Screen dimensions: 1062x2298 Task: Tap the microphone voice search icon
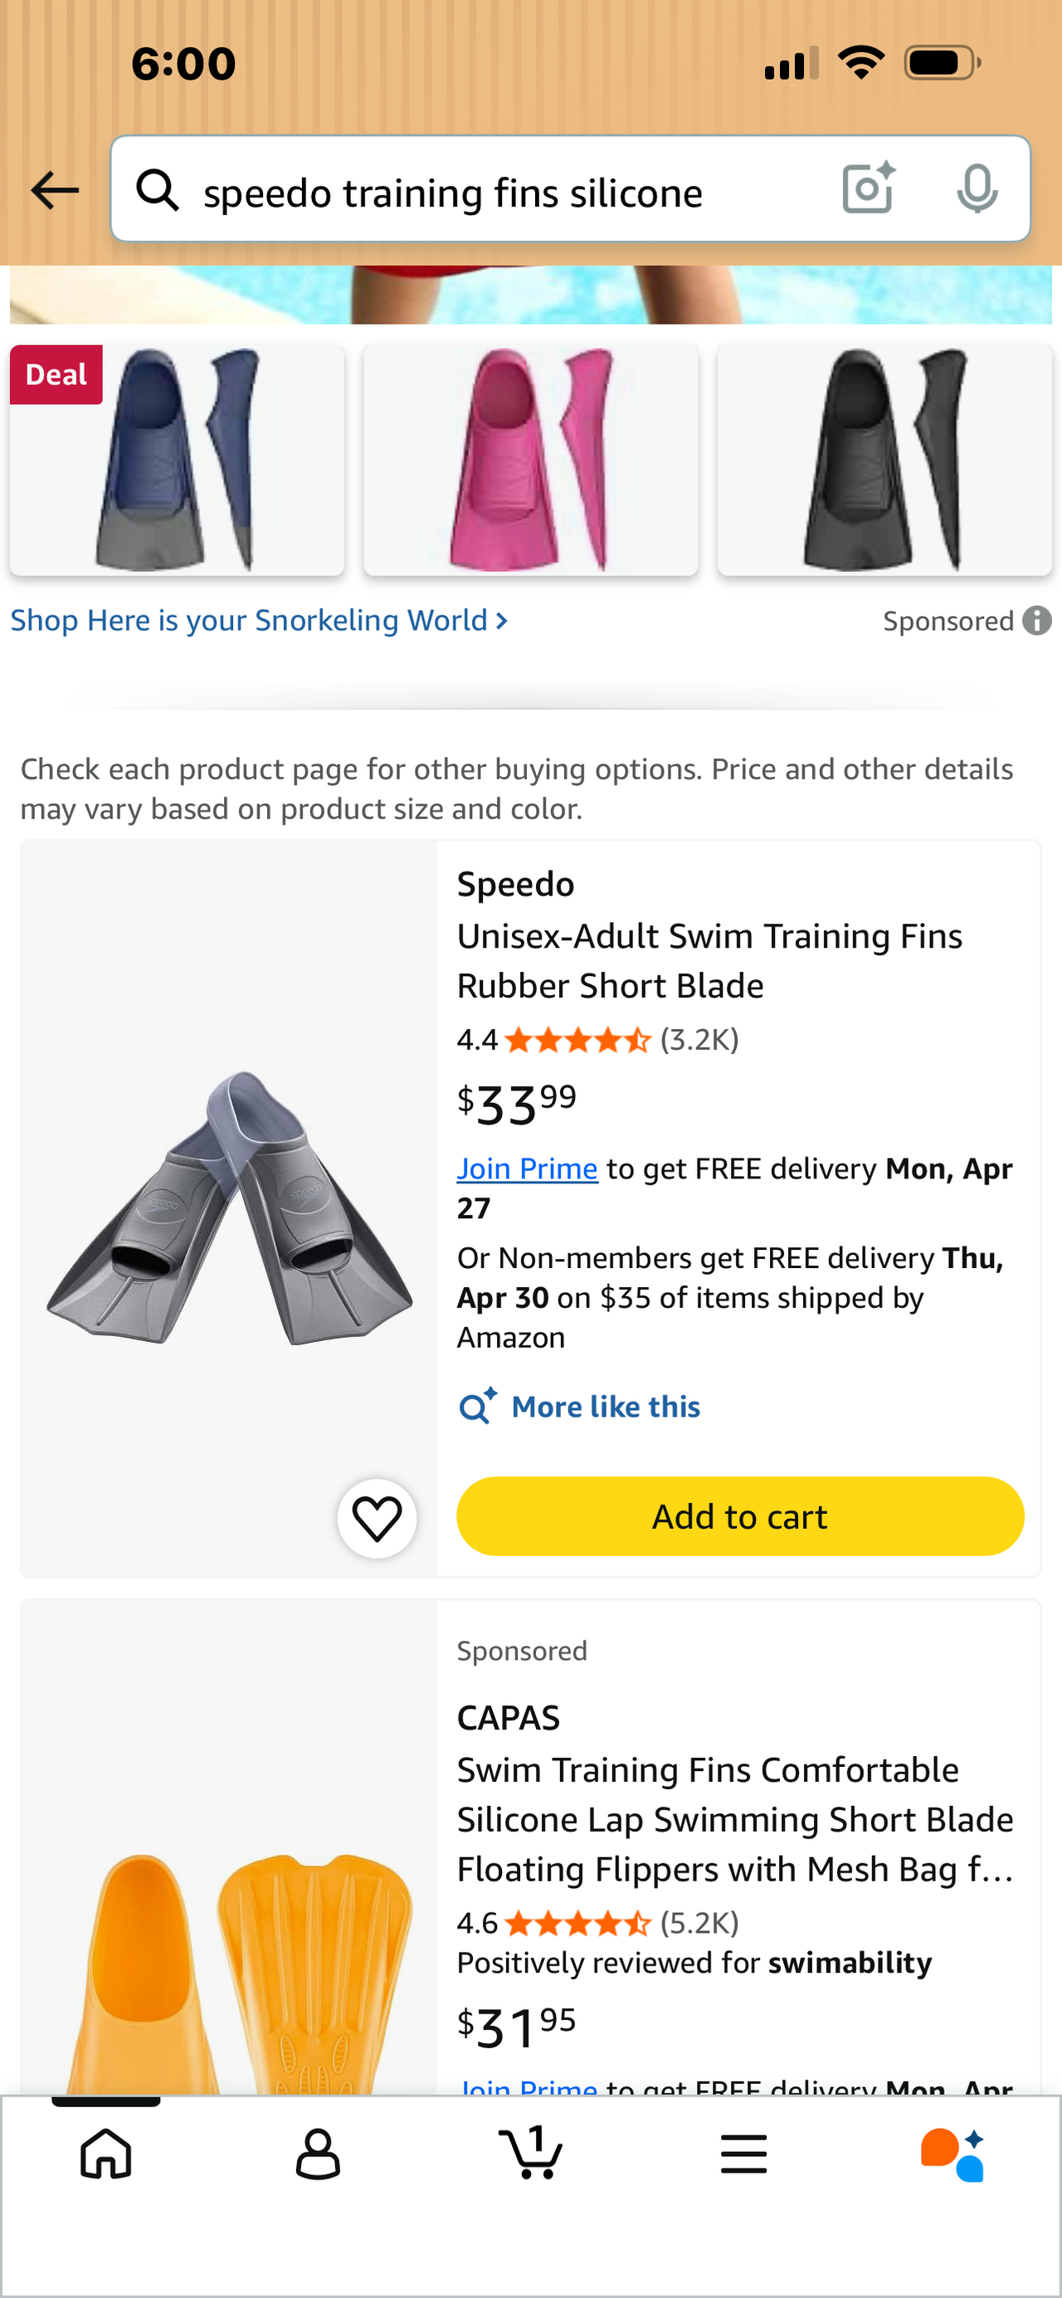(x=977, y=189)
